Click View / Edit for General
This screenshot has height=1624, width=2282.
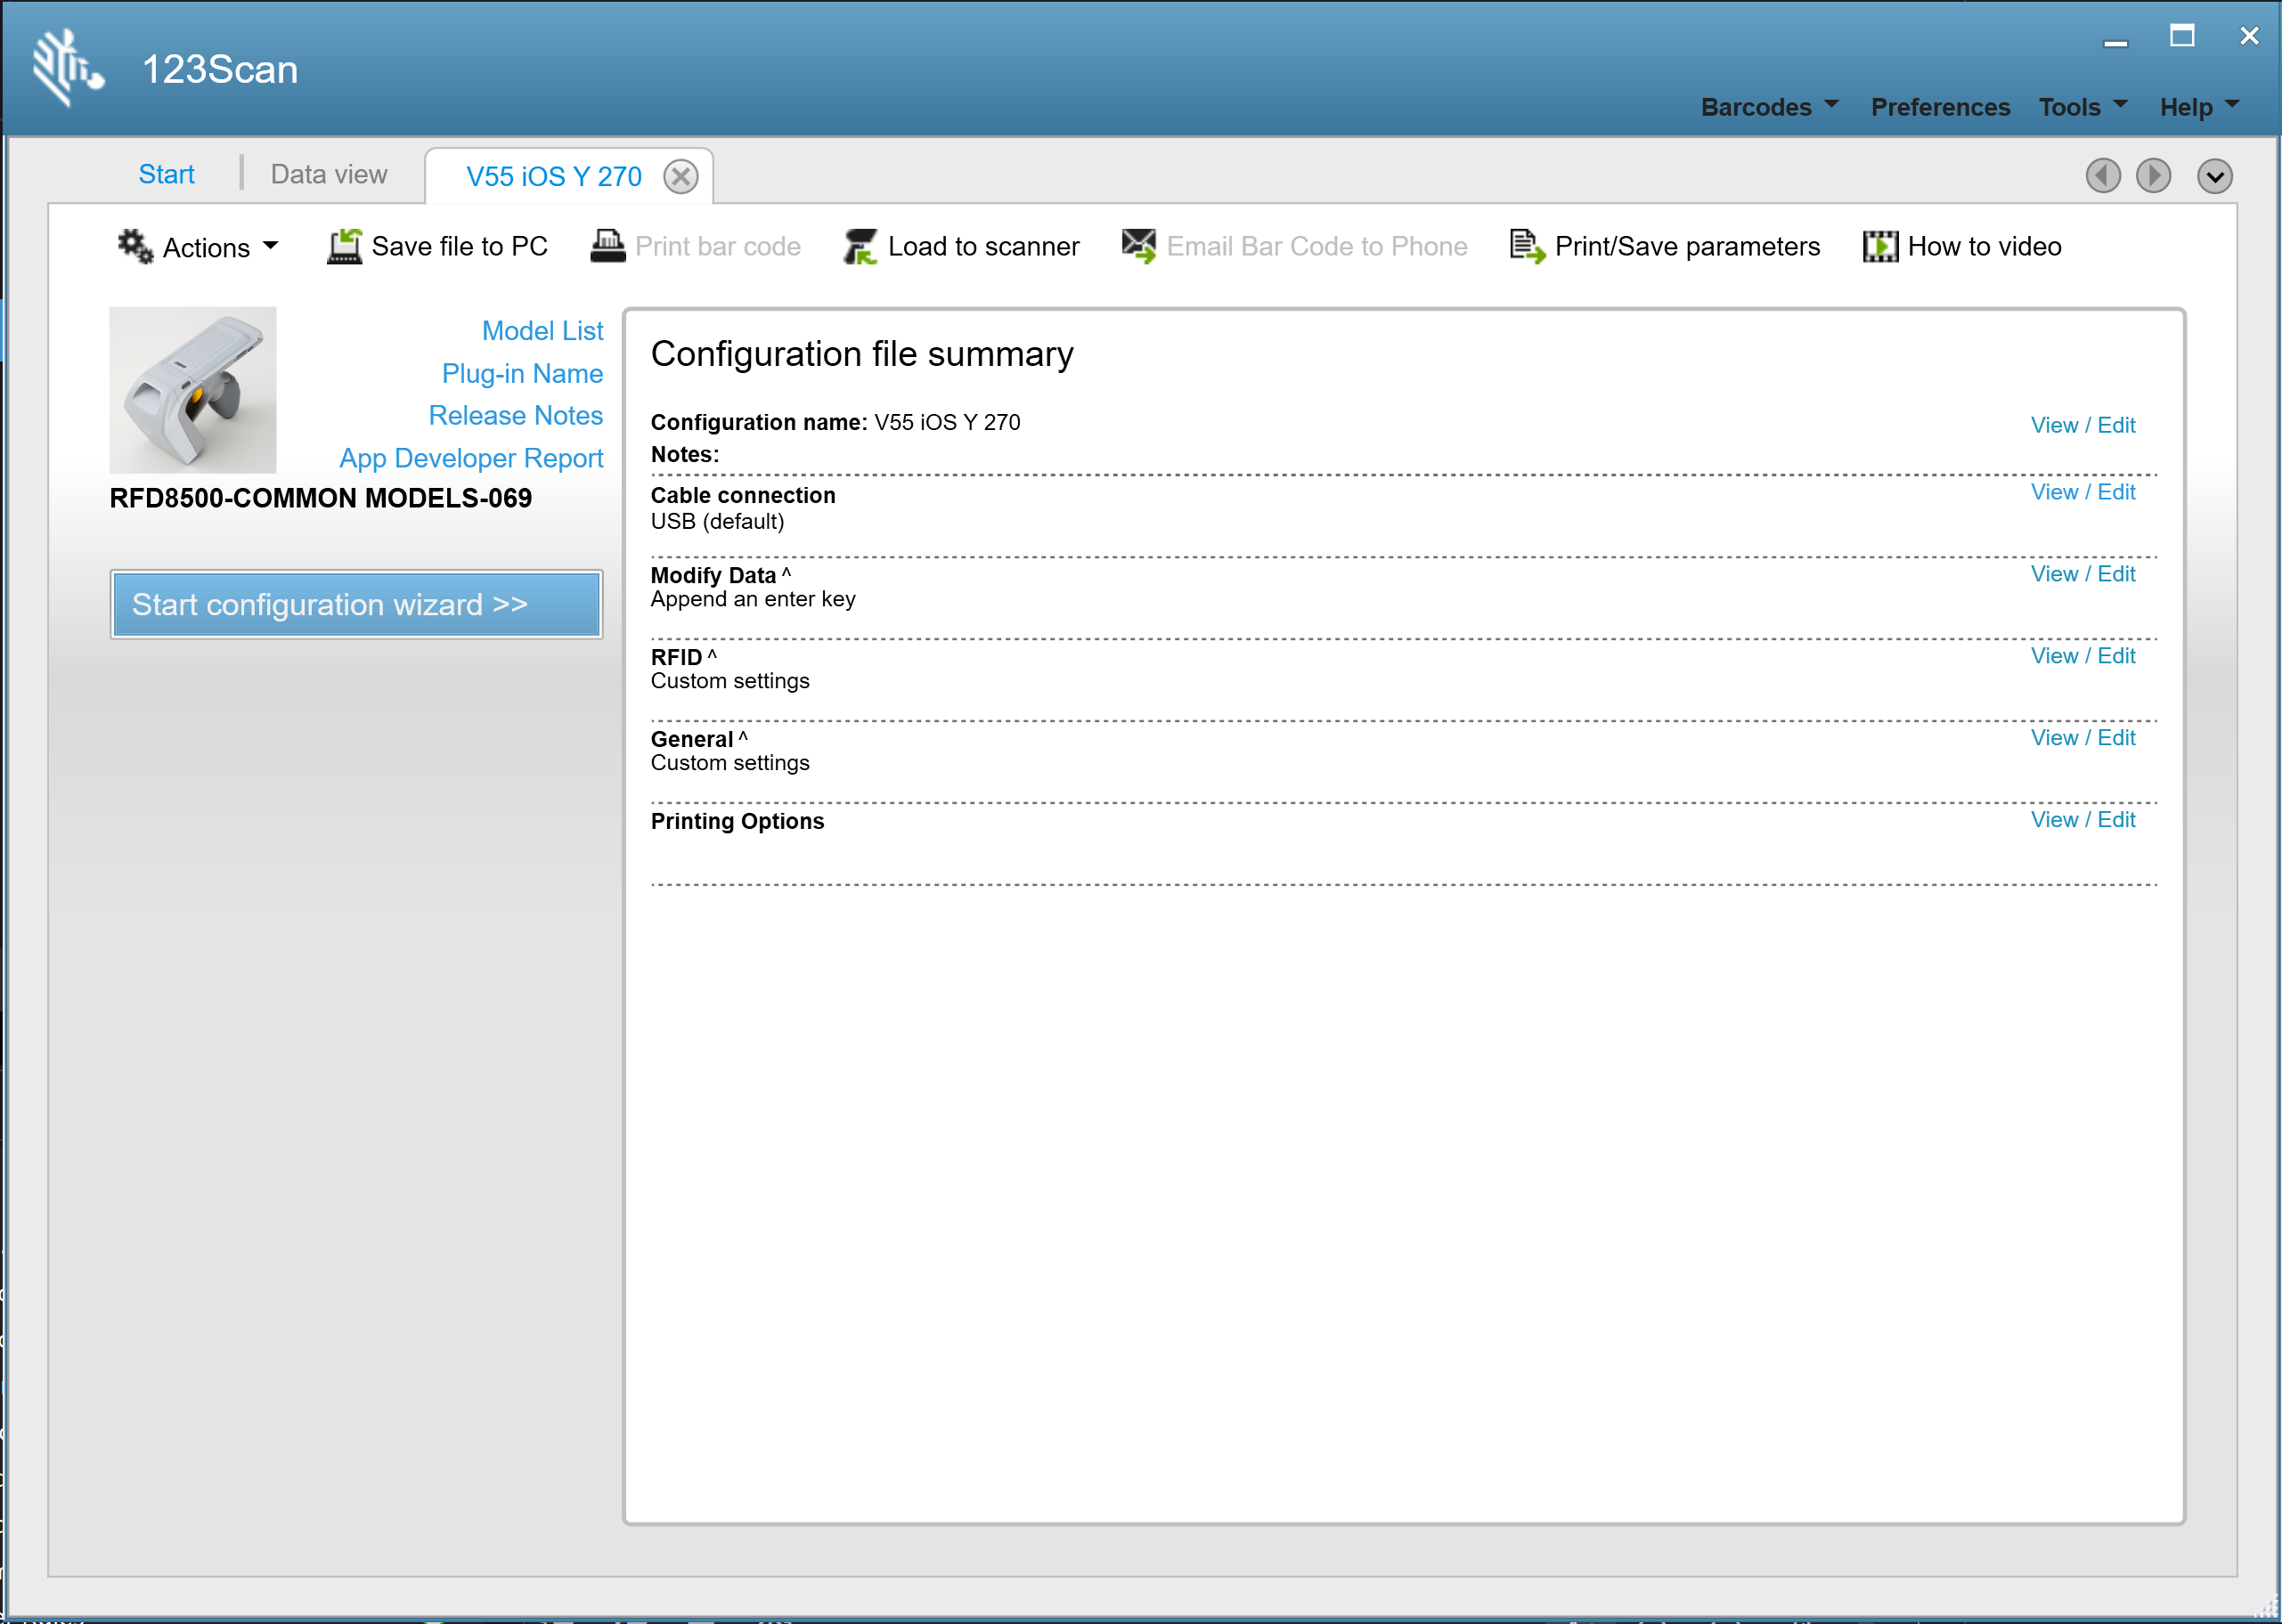2082,738
